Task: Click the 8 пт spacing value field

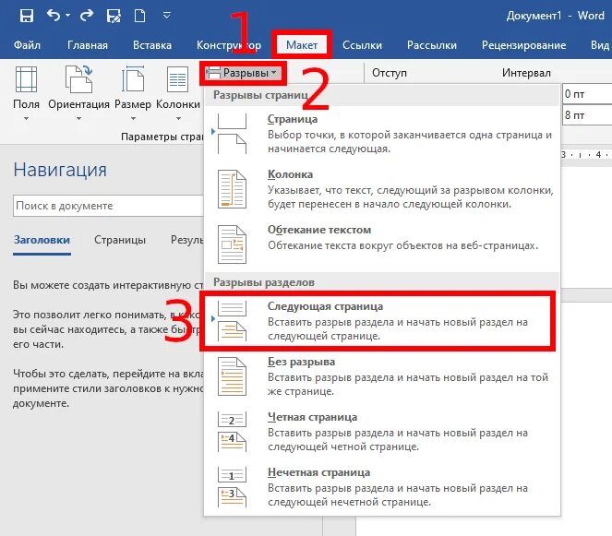Action: [x=587, y=115]
